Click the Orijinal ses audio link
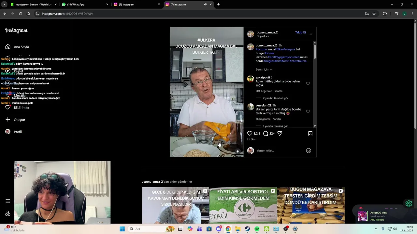 tap(263, 36)
